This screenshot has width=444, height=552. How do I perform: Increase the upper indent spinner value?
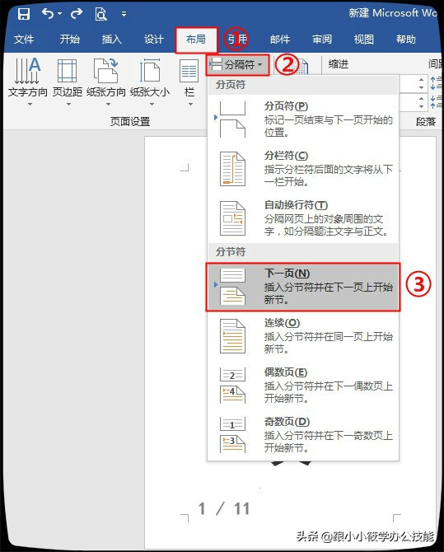(x=422, y=79)
